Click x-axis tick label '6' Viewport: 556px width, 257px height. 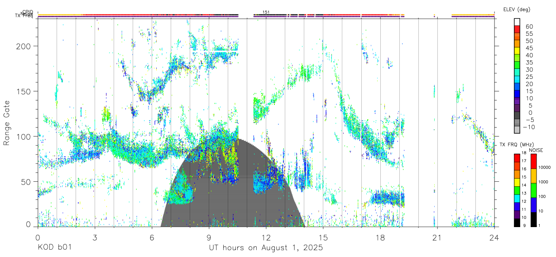point(152,237)
